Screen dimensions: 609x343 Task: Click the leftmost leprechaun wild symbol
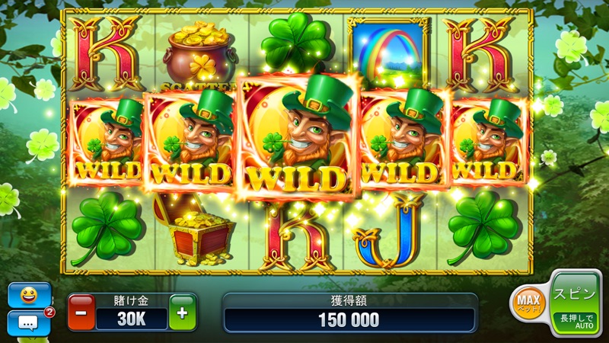(x=106, y=143)
